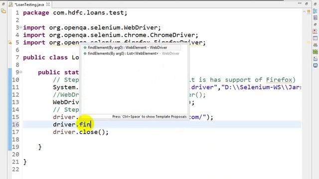The width and height of the screenshot is (319, 179).
Task: Click 'System.' on line 11
Action: 66,87
